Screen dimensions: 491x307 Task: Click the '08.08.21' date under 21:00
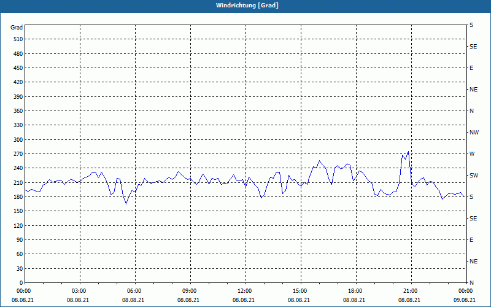[409, 300]
